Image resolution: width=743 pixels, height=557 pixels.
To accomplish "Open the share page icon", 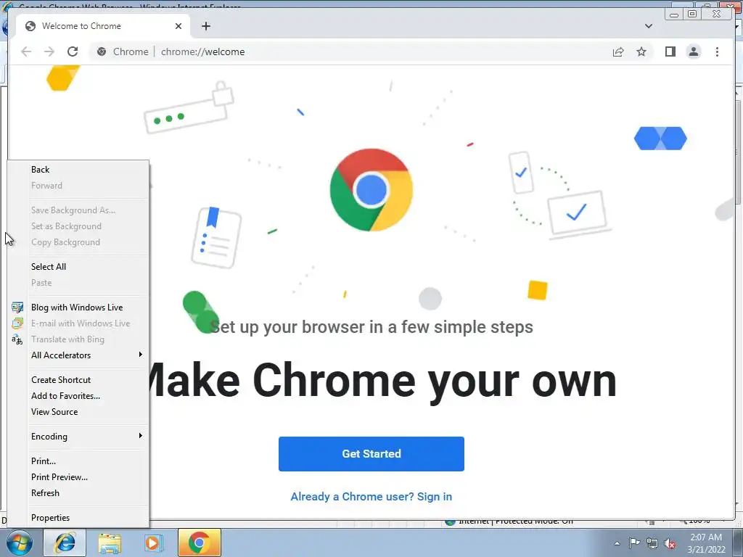I will [618, 51].
